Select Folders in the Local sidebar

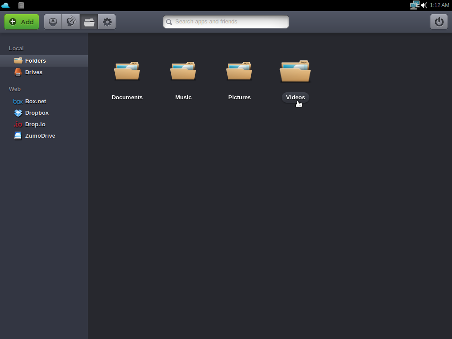(44, 61)
